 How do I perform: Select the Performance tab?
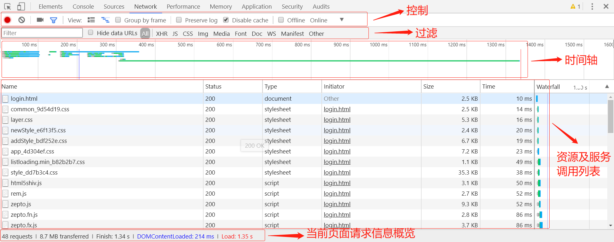point(183,6)
